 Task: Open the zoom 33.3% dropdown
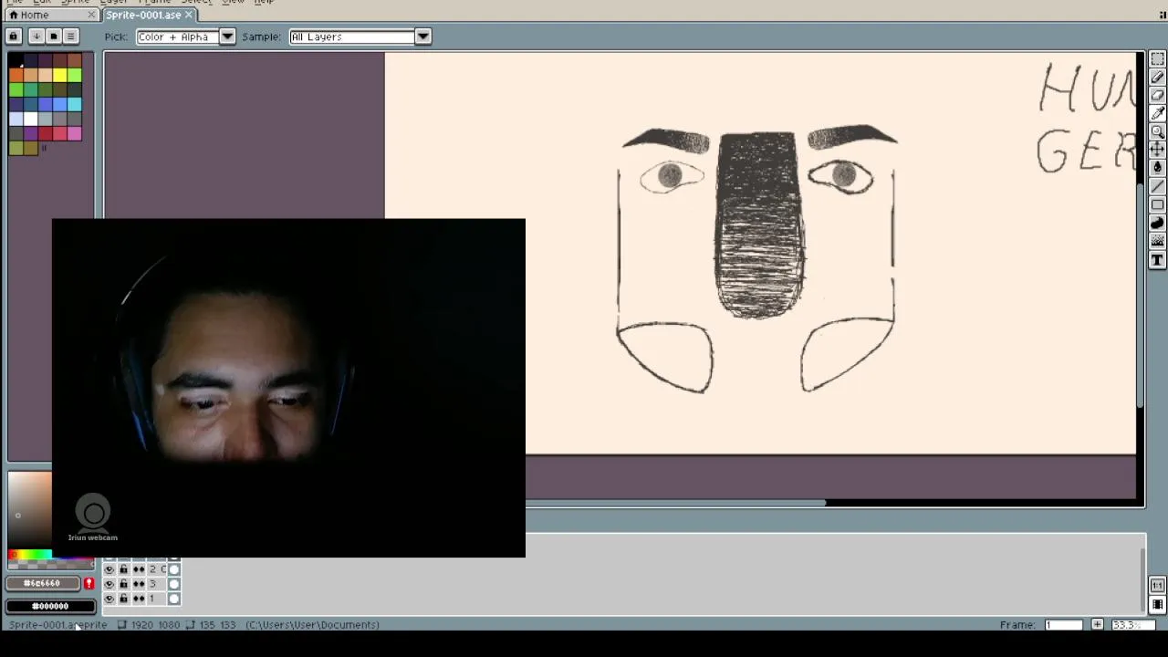point(1132,625)
